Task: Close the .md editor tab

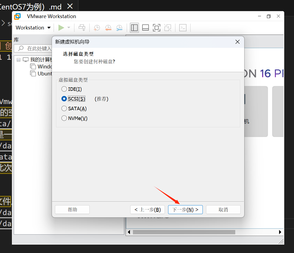Action: (70, 6)
